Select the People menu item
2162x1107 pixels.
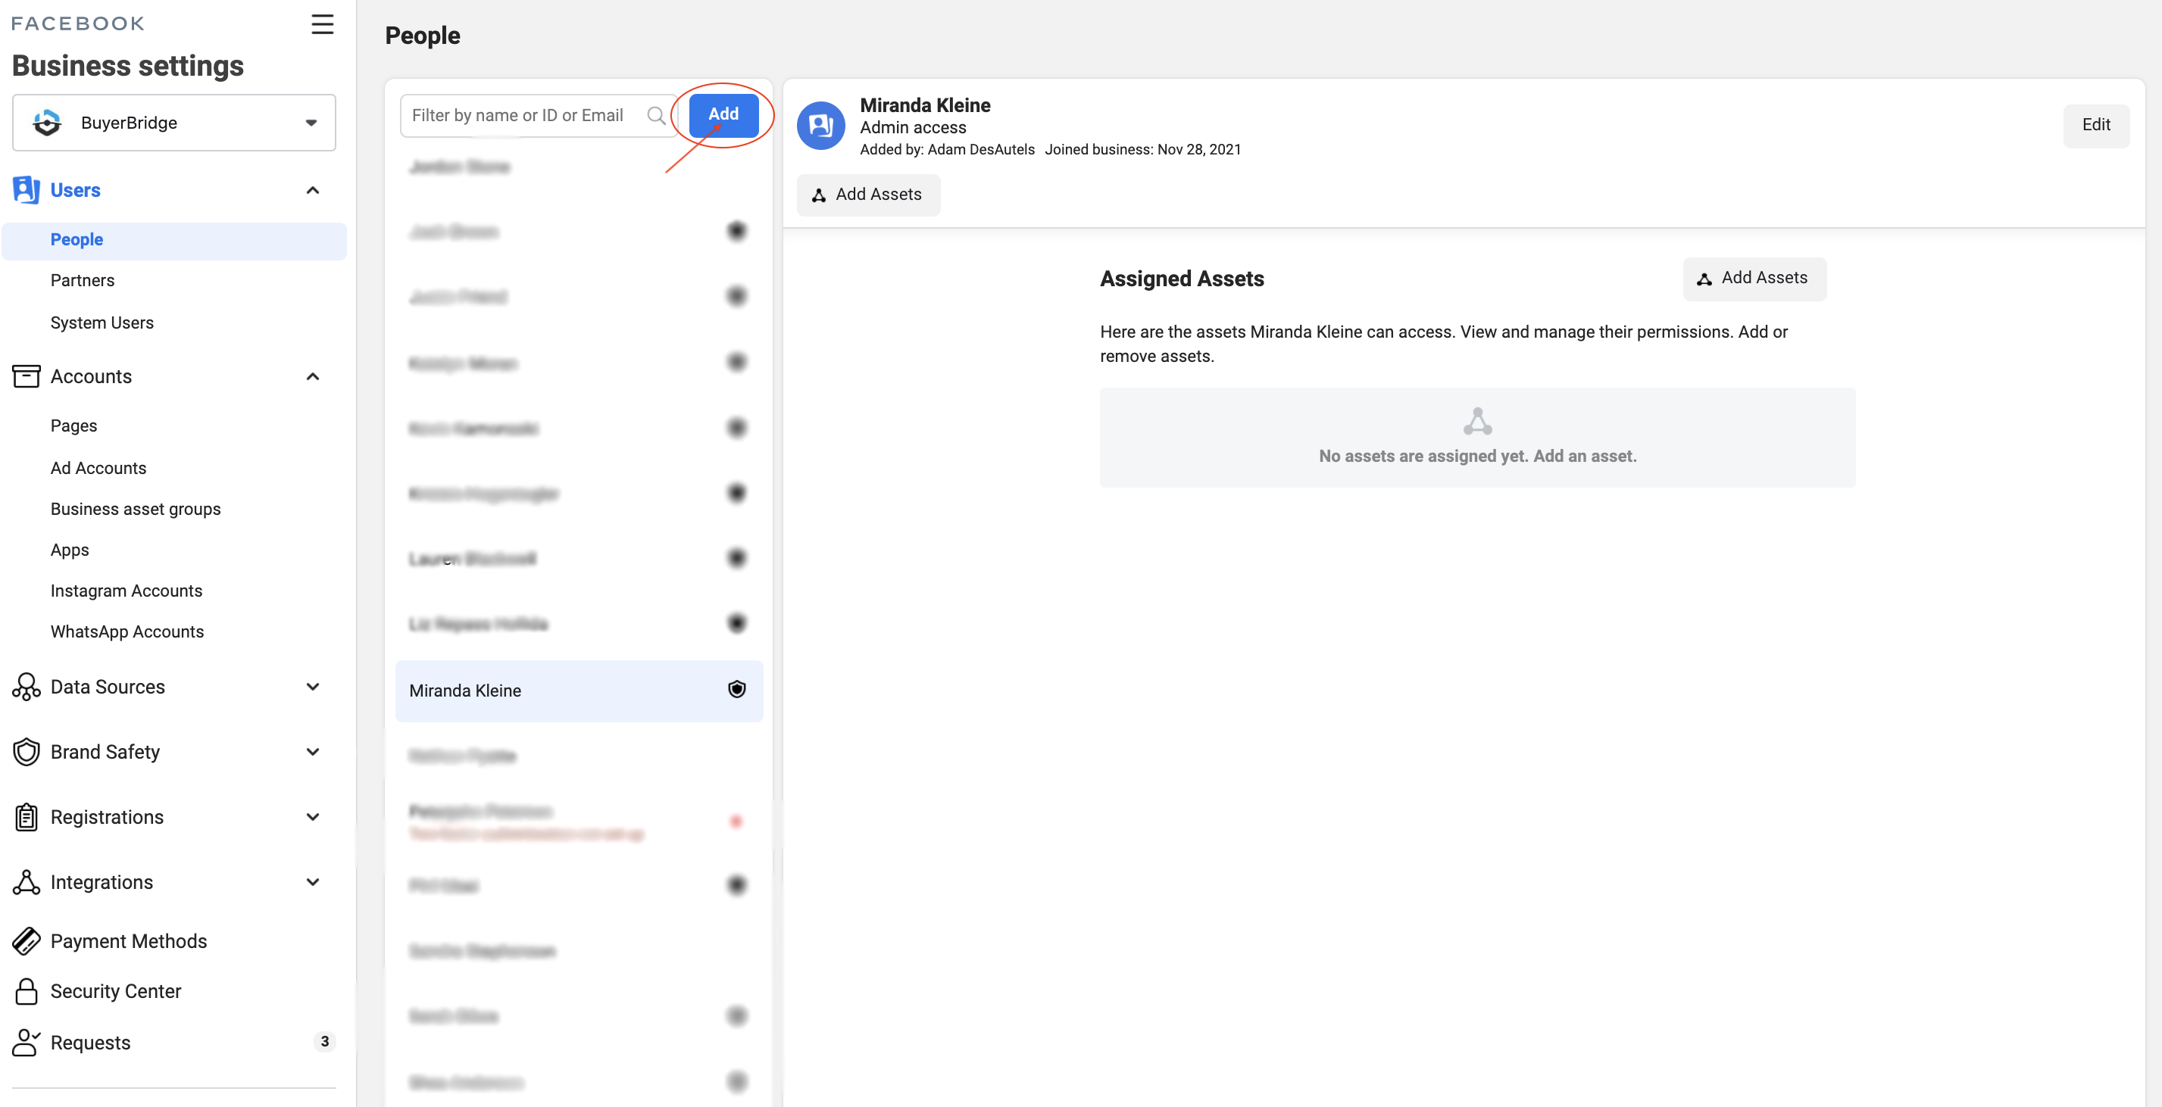coord(173,240)
